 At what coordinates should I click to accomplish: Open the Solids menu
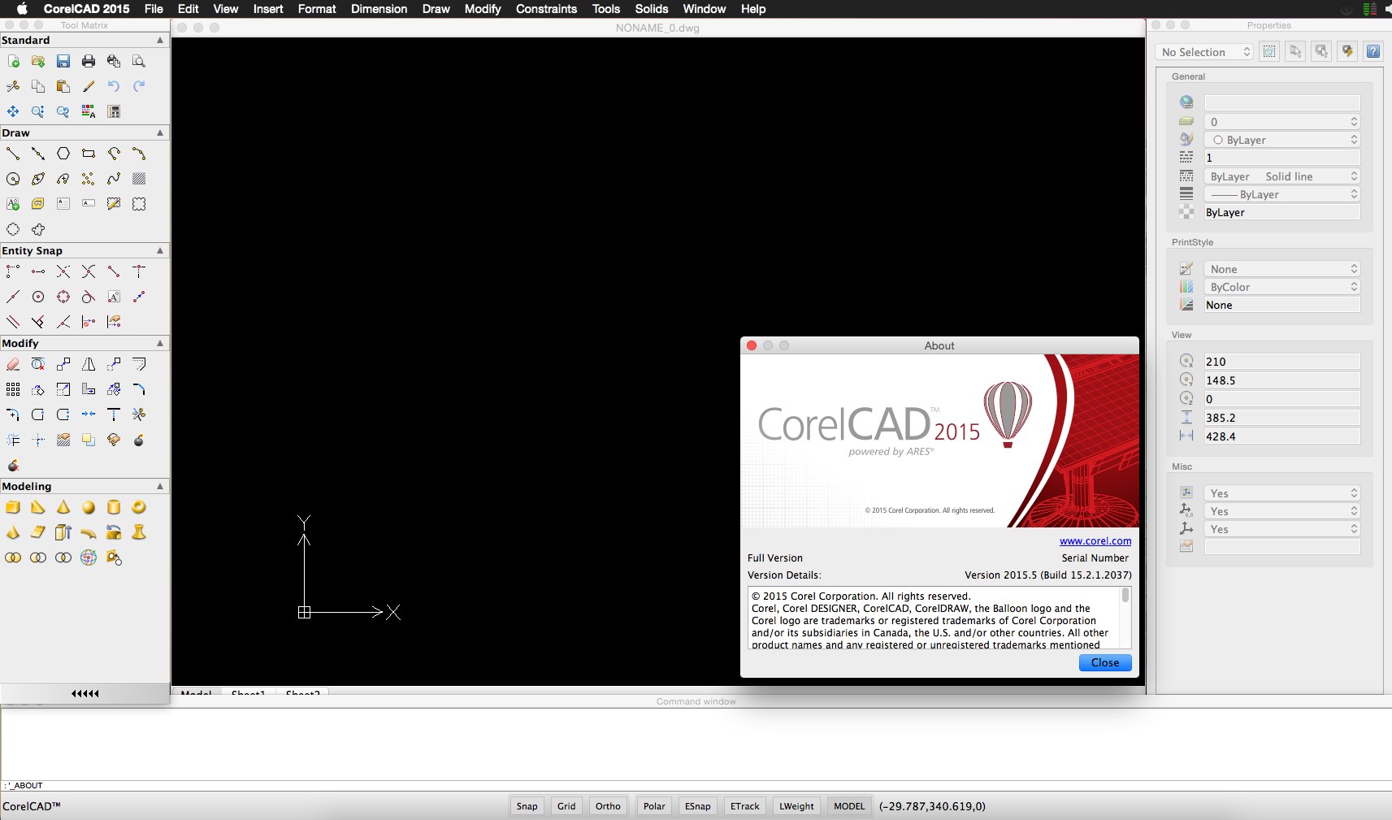[652, 9]
